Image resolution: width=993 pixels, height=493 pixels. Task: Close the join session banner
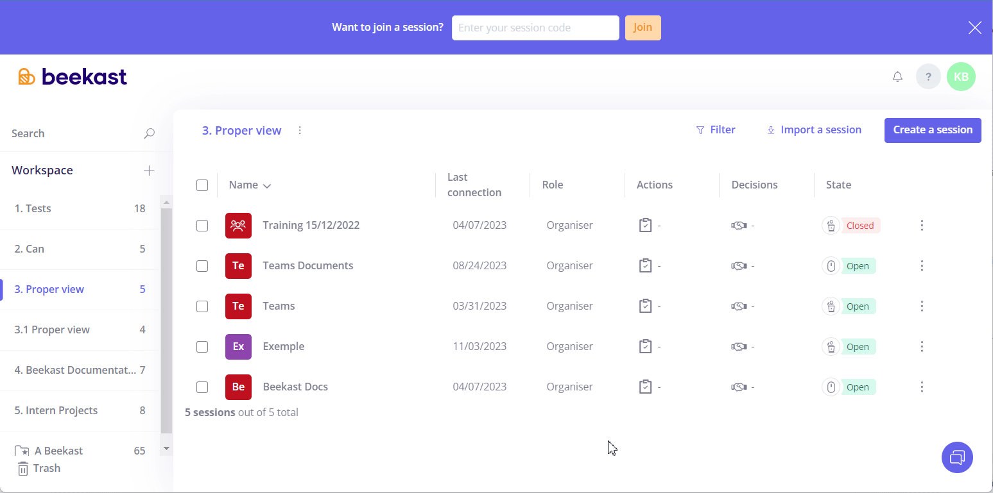974,28
